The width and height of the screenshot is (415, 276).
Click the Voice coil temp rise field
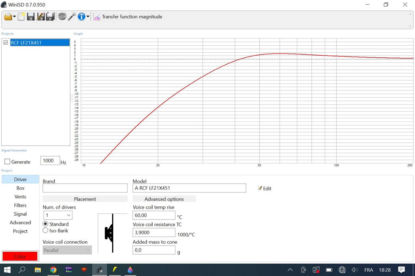[x=154, y=215]
